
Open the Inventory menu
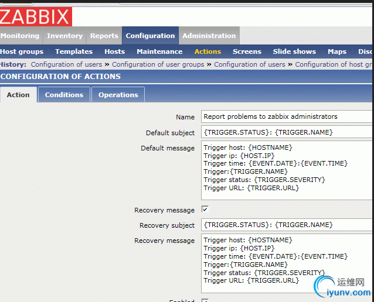pyautogui.click(x=64, y=36)
